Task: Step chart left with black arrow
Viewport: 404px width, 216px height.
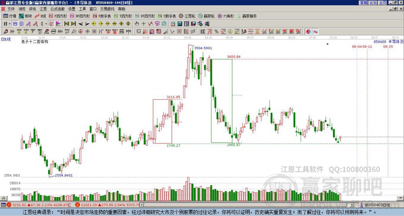Action: (x=80, y=24)
